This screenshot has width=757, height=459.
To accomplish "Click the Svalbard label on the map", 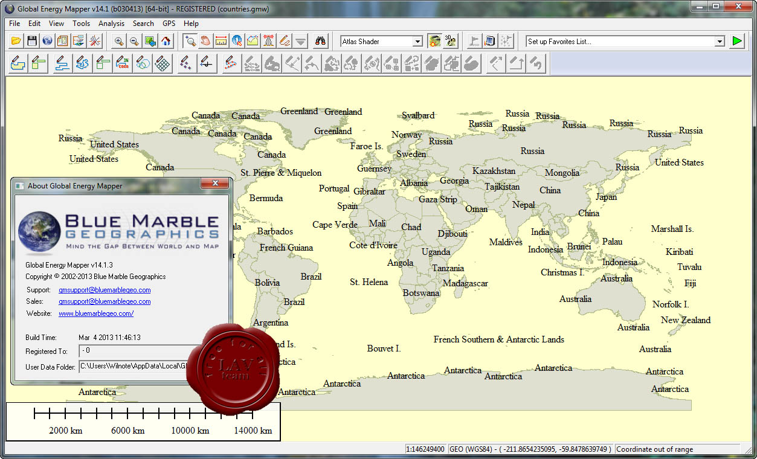I will (418, 115).
